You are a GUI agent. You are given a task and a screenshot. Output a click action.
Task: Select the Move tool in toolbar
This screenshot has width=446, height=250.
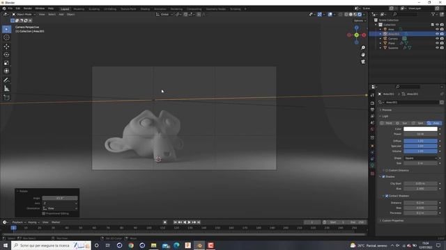(x=6, y=47)
